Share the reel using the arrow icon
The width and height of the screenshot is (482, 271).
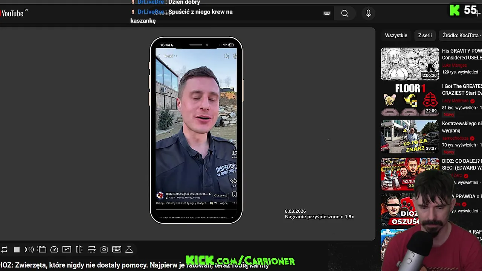coord(233,181)
